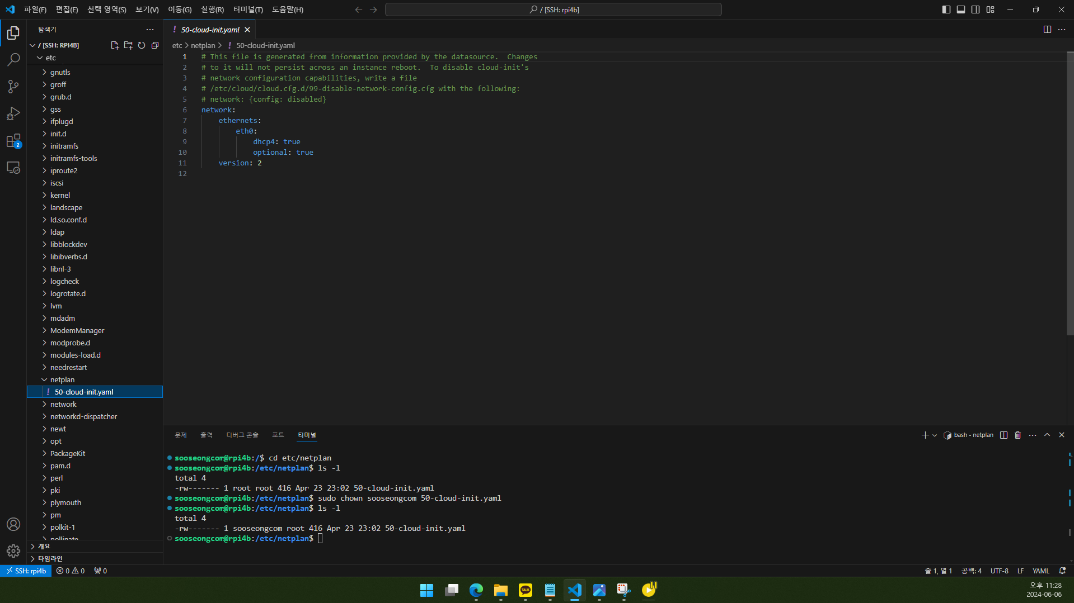Go back in navigation history

(x=359, y=10)
